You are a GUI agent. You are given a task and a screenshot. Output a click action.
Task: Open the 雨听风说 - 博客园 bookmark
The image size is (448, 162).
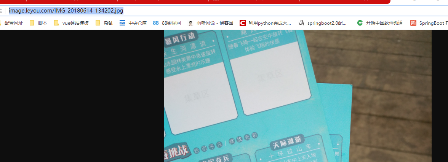(211, 23)
